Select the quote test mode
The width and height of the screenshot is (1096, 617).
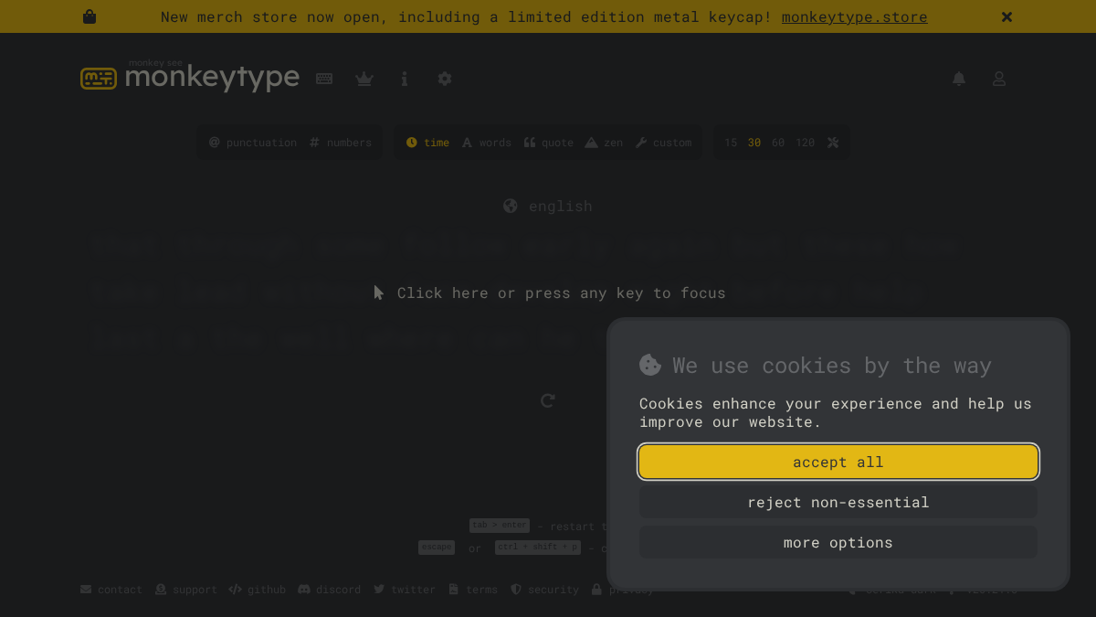(549, 143)
